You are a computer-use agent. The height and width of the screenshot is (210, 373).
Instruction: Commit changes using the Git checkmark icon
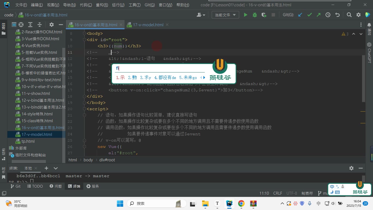point(309,15)
